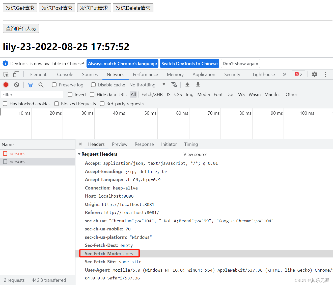Switch to the Response detail tab

coord(144,144)
